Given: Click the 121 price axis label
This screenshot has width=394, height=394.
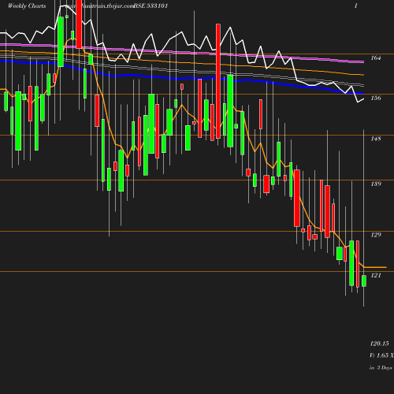Looking at the screenshot, I should point(376,275).
